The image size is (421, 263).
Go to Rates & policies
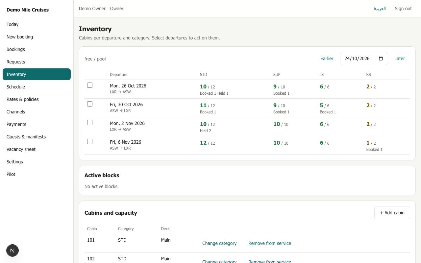[x=37, y=99]
